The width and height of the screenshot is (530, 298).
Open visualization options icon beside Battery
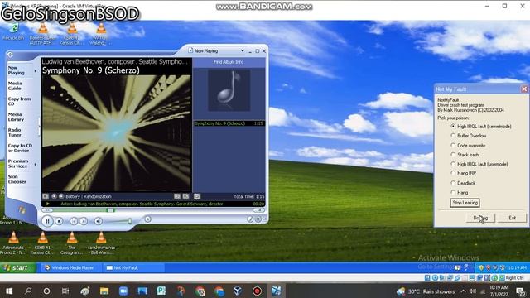(x=46, y=196)
